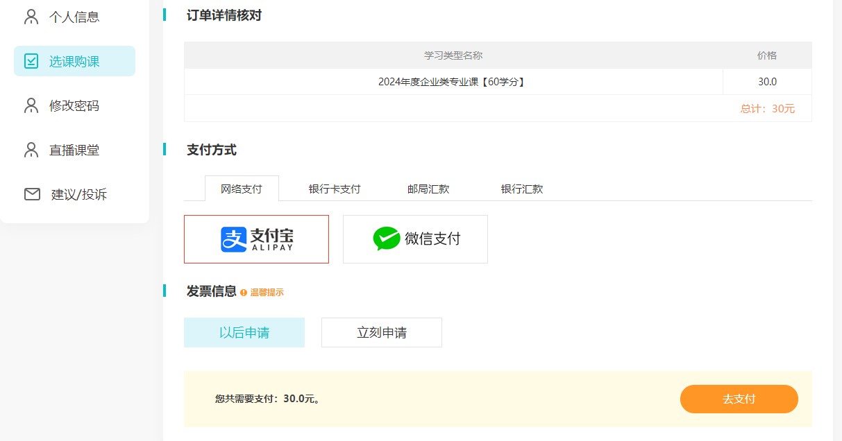Toggle payment method to 微信支付

point(415,239)
